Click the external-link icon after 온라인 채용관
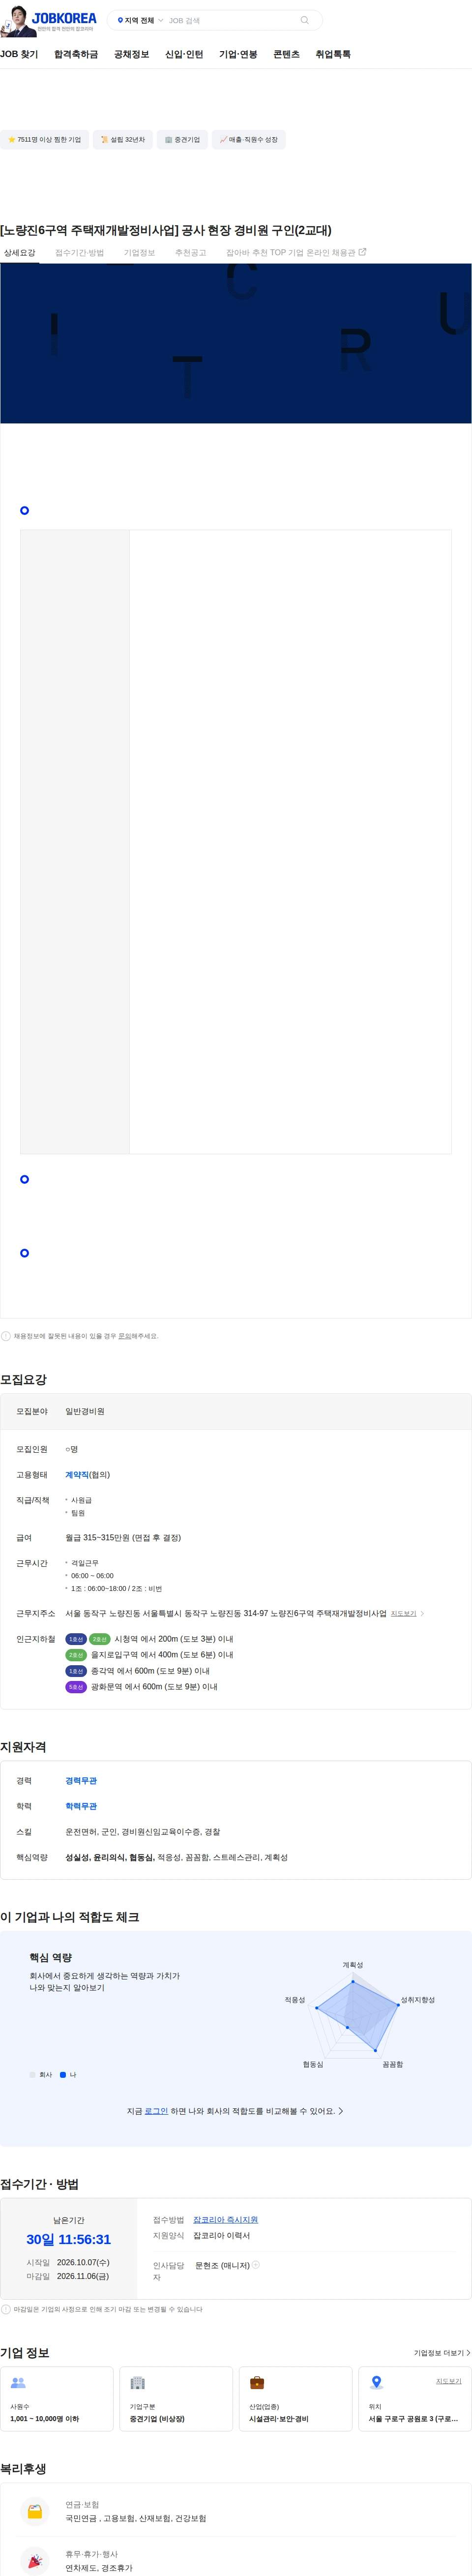The image size is (472, 2576). tap(362, 252)
